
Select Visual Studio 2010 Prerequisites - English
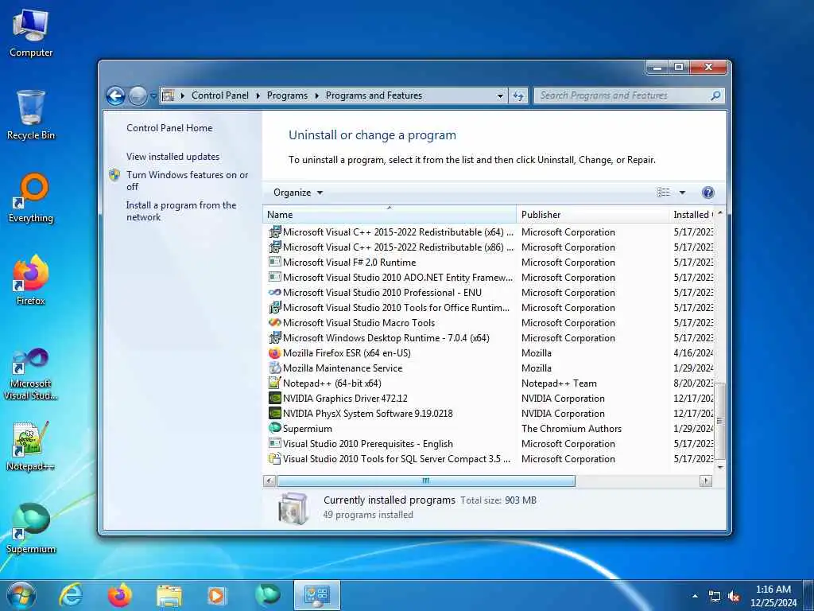[x=367, y=444]
